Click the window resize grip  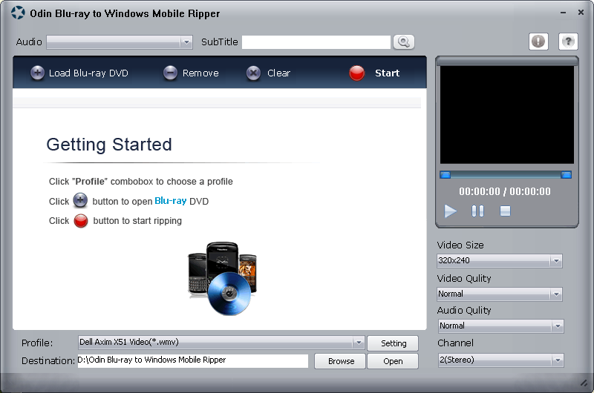click(584, 383)
